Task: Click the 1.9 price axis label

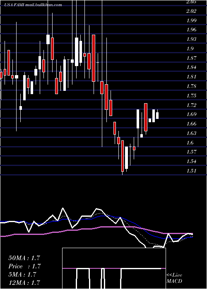Action: click(x=190, y=49)
